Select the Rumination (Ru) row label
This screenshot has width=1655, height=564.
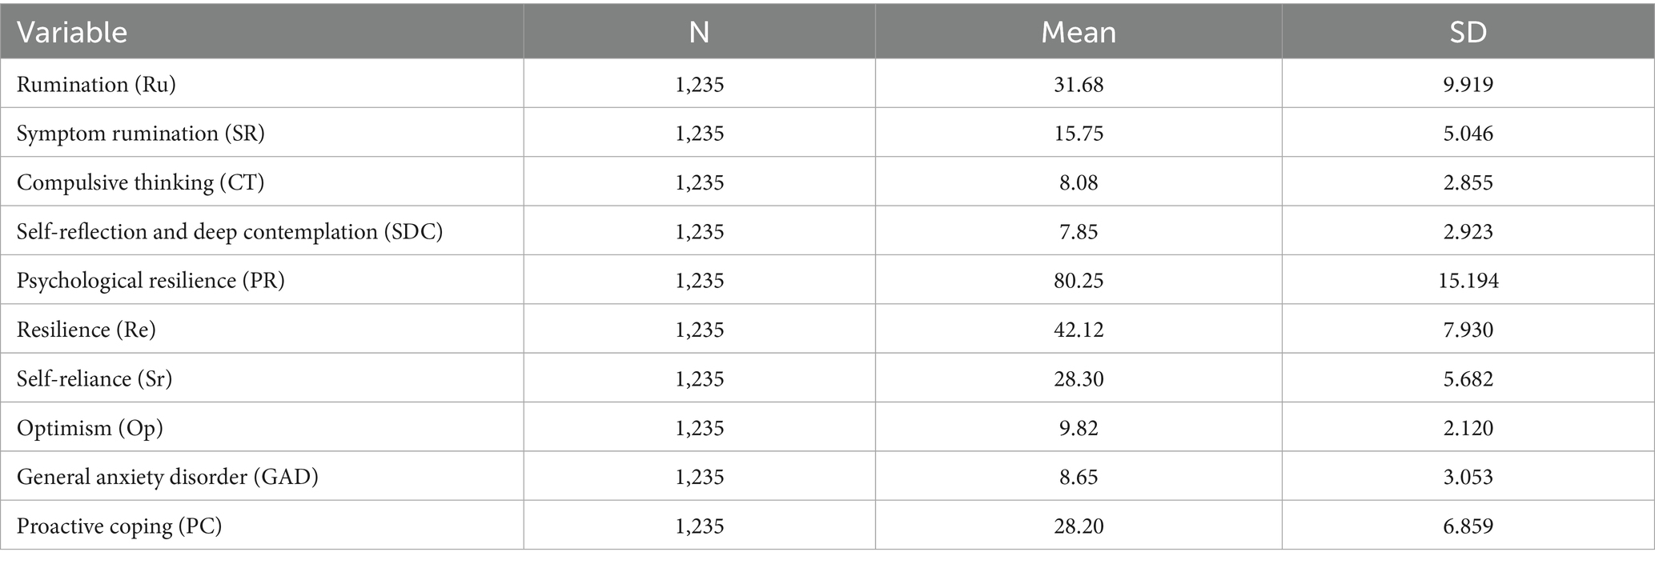click(x=96, y=84)
